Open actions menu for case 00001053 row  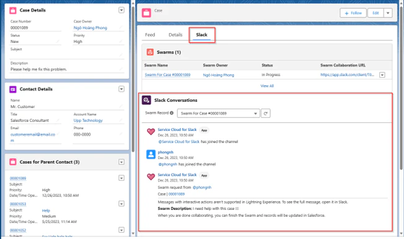tap(121, 204)
